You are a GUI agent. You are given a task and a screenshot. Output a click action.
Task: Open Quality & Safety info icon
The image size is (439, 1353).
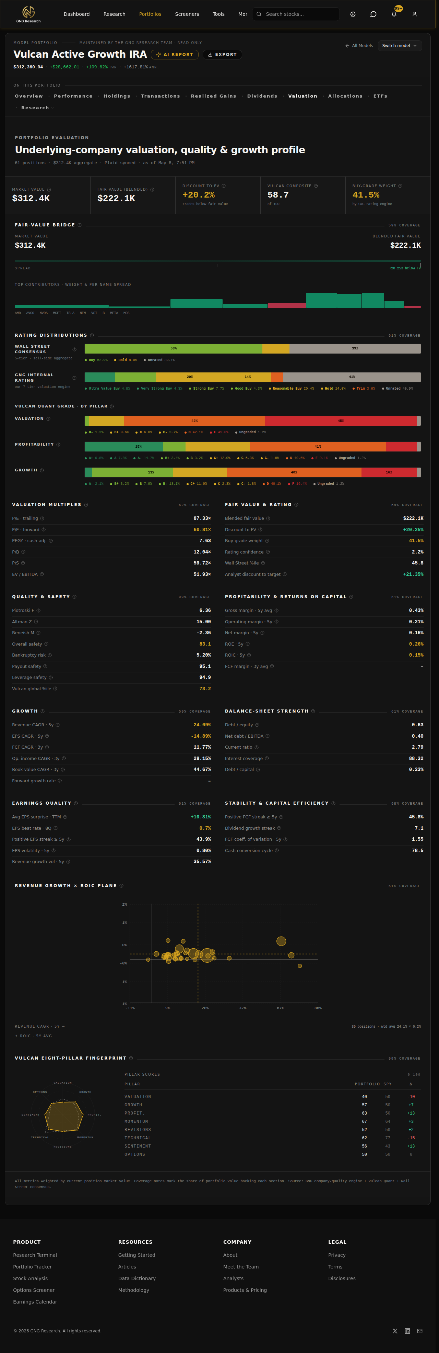(74, 597)
